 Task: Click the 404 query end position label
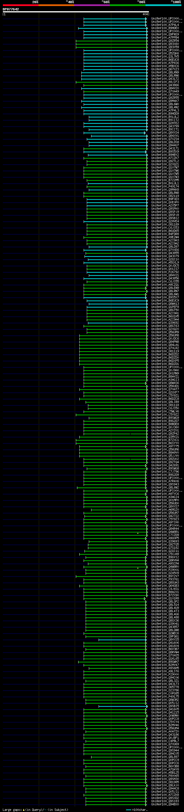(x=145, y=14)
